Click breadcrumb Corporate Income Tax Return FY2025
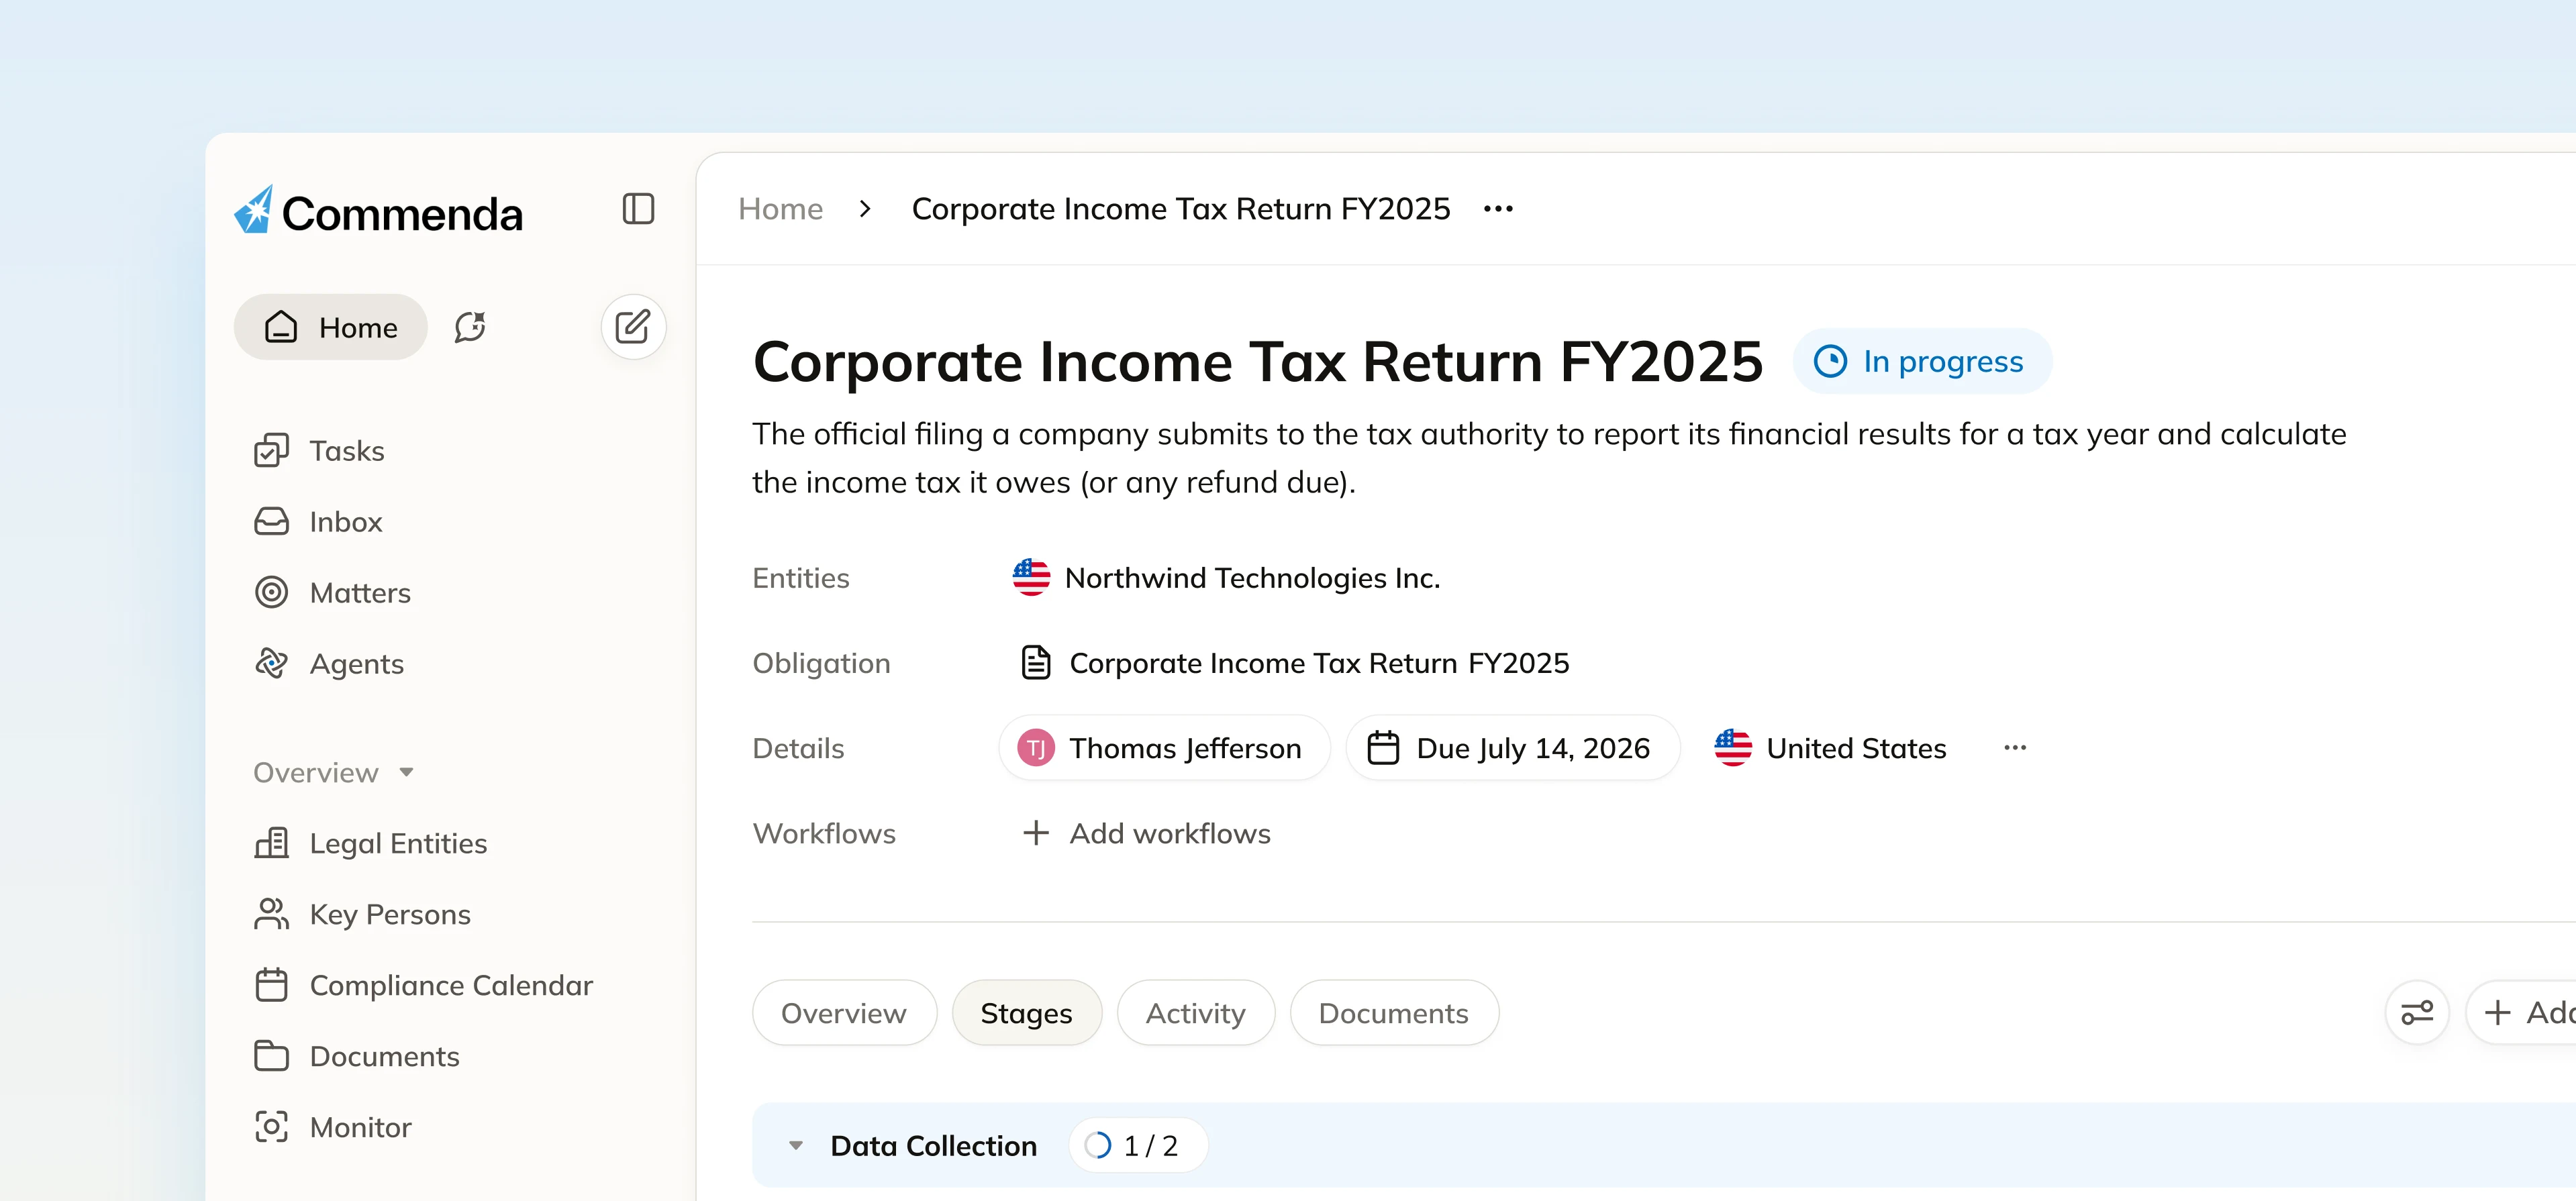 point(1181,209)
